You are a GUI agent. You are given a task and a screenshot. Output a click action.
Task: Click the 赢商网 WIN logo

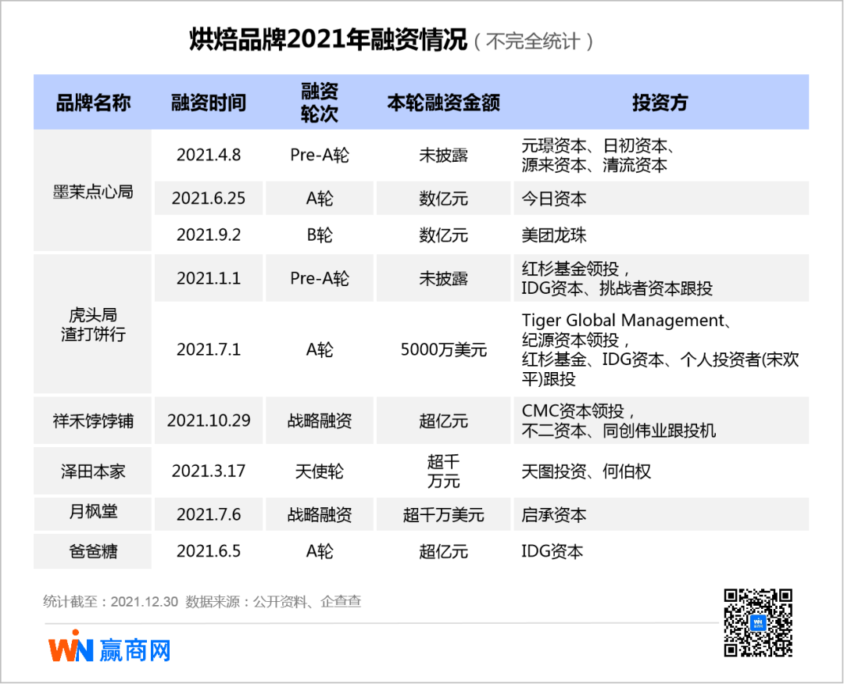click(109, 648)
